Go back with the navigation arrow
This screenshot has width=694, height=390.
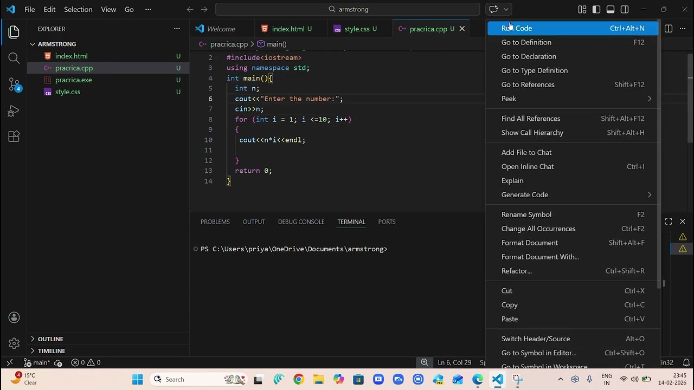pyautogui.click(x=190, y=9)
